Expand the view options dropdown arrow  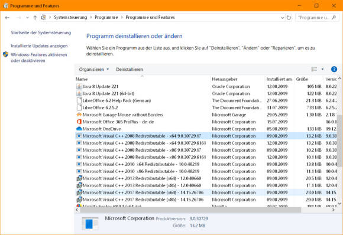(x=322, y=69)
